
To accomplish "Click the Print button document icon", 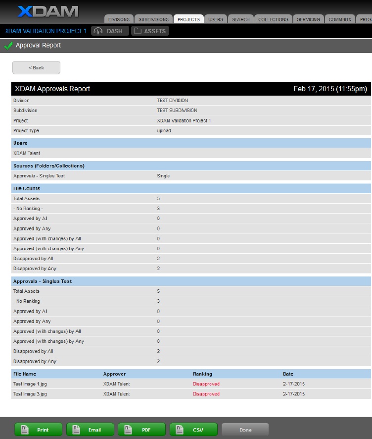I will 25,430.
